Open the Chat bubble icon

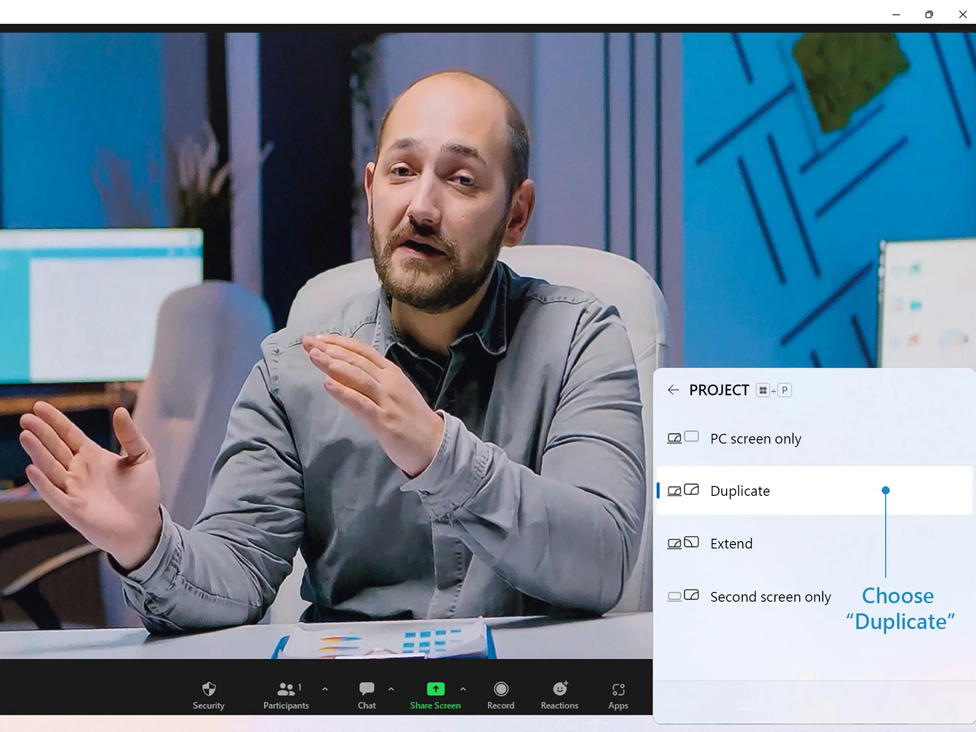[x=366, y=688]
